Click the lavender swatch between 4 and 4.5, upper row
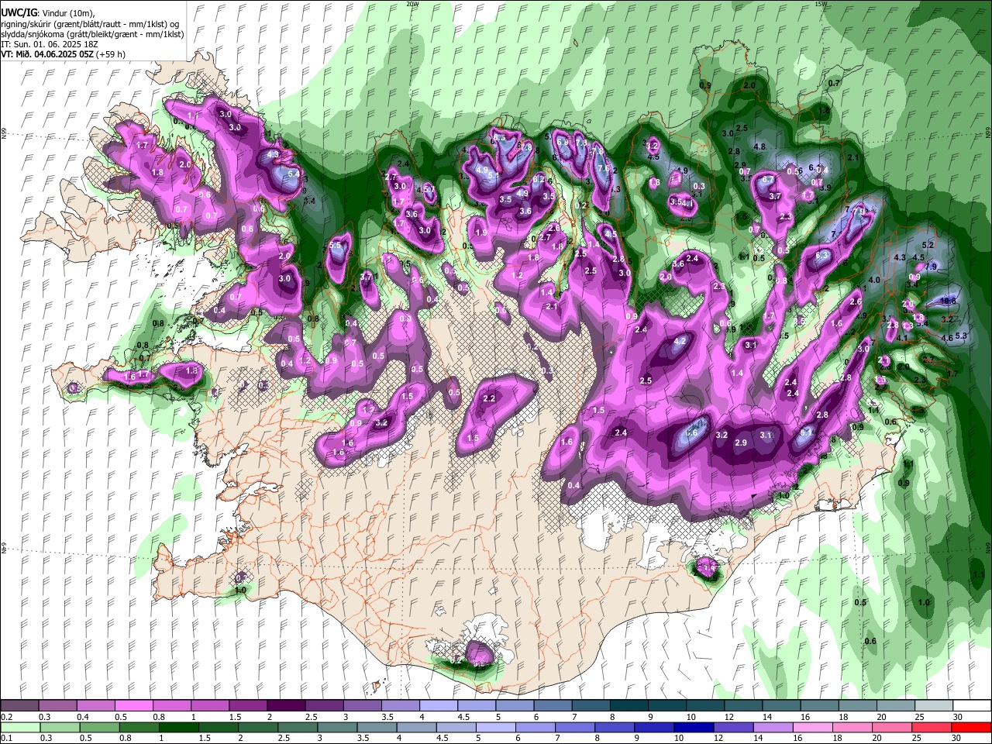This screenshot has width=992, height=744. (x=439, y=705)
